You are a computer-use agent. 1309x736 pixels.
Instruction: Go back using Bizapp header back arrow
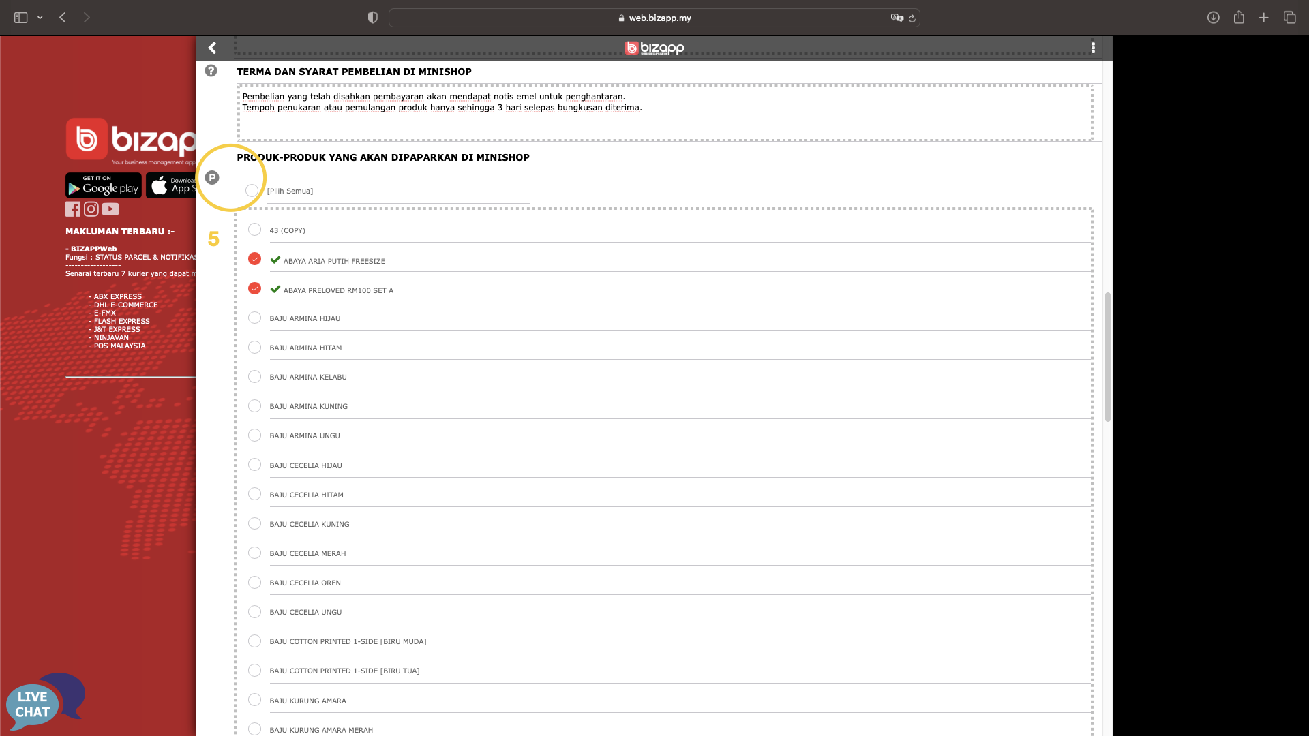tap(212, 48)
